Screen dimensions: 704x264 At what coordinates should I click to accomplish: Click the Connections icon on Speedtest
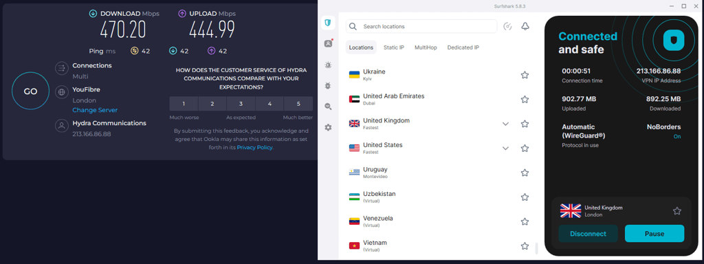pyautogui.click(x=61, y=68)
